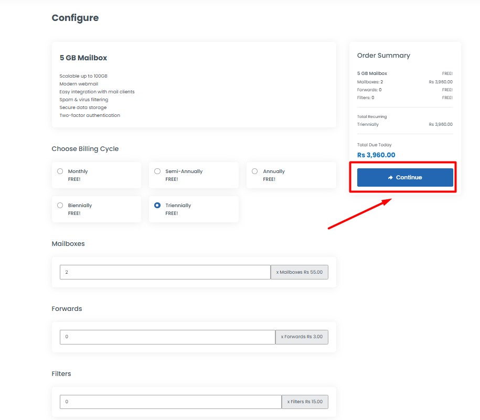Click the 5 GB Mailbox product heading
Viewport: 480px width, 420px height.
tap(83, 58)
